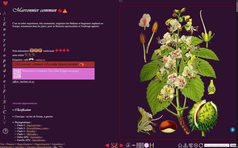Click Sapindales in the breadcrumb
The width and height of the screenshot is (238, 148).
pos(57,144)
